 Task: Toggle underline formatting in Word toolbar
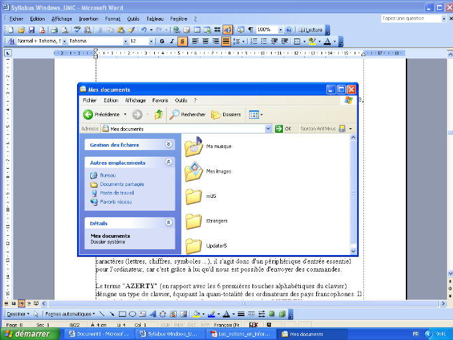182,41
